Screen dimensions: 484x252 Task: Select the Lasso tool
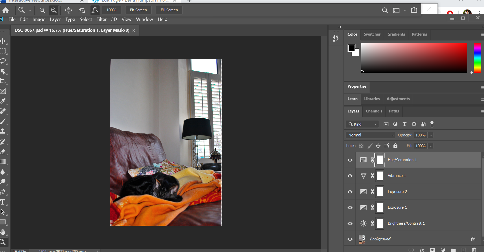click(3, 61)
